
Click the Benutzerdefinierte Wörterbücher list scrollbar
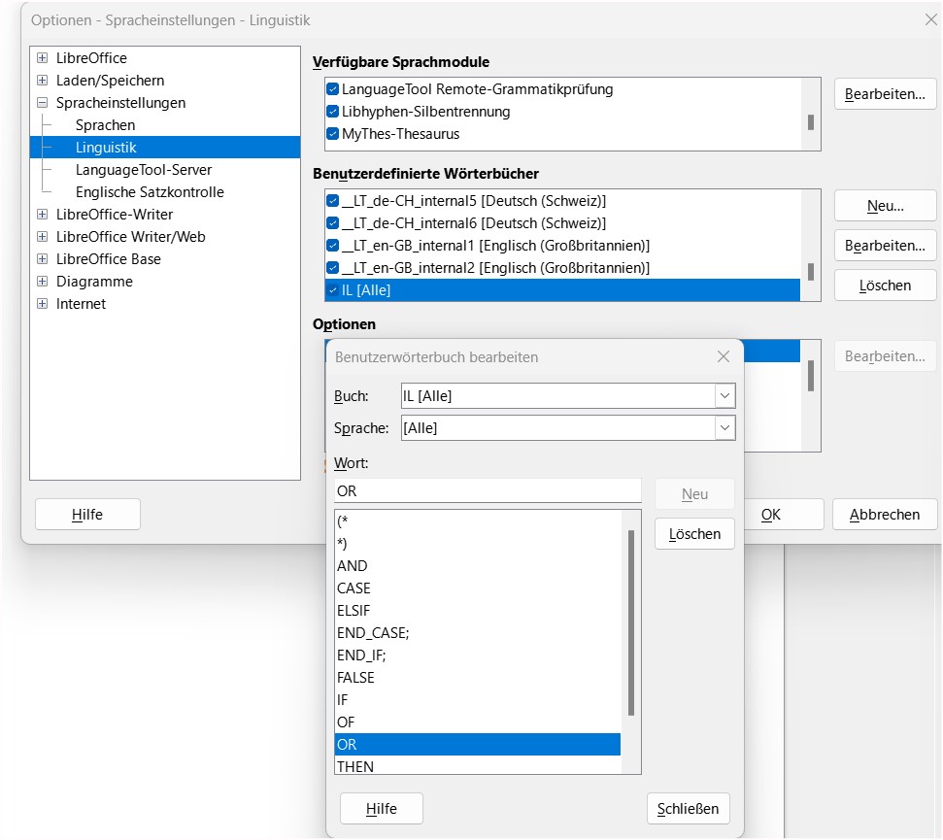pos(811,272)
